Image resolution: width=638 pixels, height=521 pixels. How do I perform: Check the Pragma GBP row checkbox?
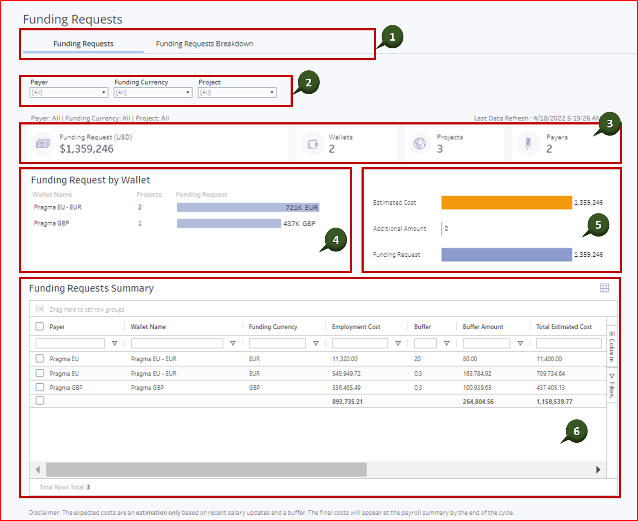[x=39, y=387]
